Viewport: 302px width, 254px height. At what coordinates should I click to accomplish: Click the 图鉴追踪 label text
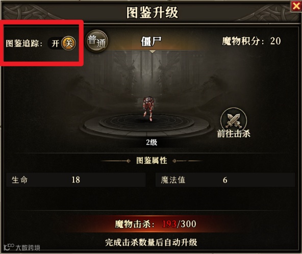24,43
